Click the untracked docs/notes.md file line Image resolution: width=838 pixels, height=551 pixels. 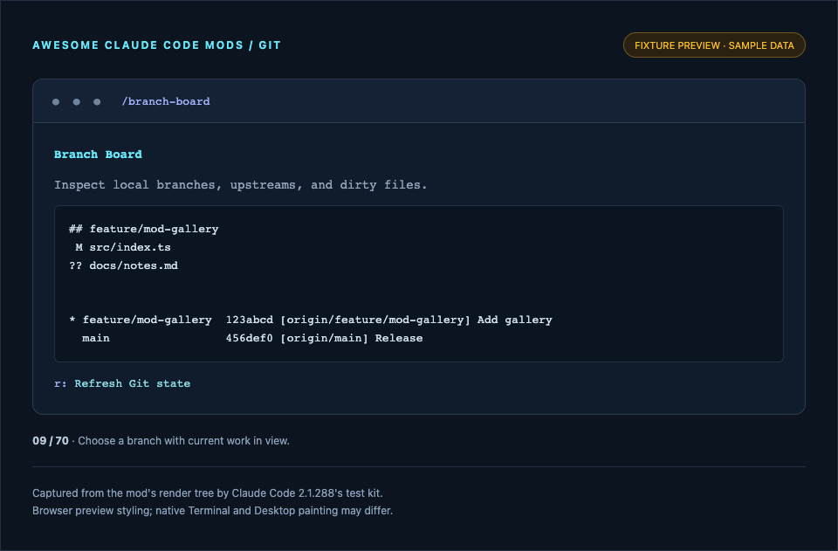(123, 265)
